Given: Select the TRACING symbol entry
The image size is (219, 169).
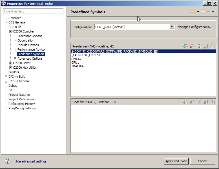Looking at the screenshot, I should [78, 66].
